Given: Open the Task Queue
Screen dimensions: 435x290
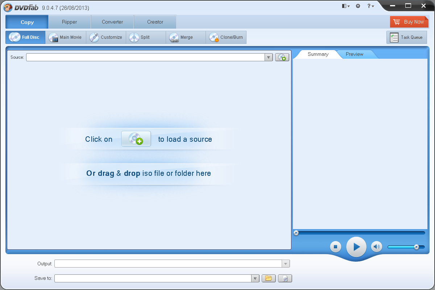Looking at the screenshot, I should coord(407,37).
